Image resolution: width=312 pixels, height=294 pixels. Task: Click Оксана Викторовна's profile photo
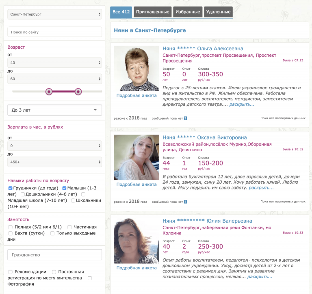(136, 157)
